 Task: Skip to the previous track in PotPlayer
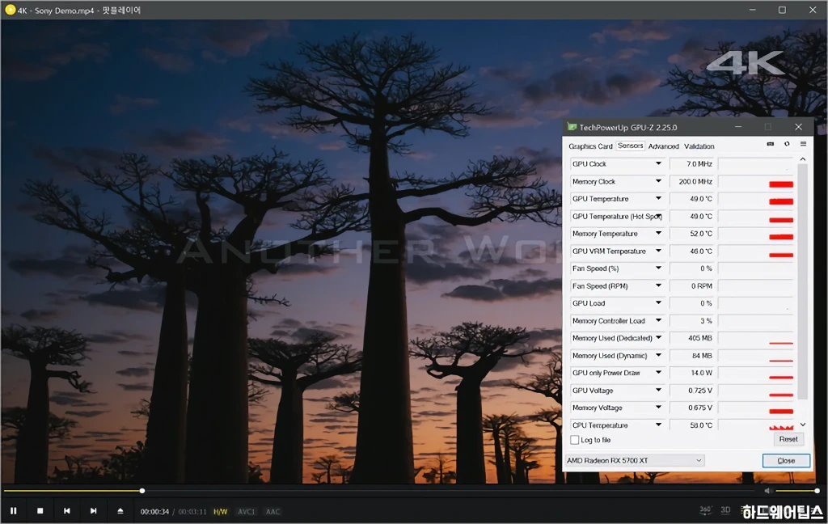click(66, 511)
